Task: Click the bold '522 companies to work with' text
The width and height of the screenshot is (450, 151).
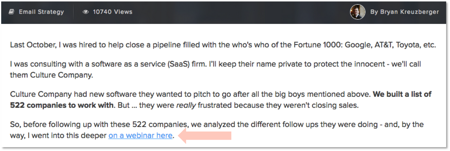Action: pos(62,106)
